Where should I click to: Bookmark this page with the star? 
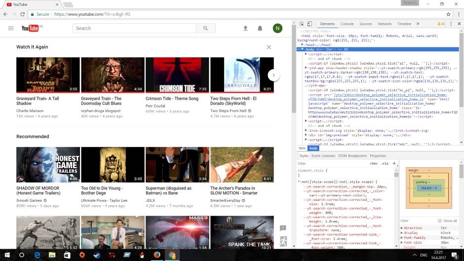(448, 14)
